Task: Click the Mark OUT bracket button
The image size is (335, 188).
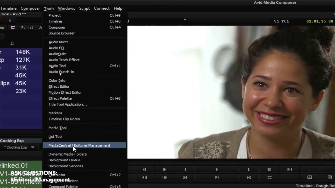Action: click(185, 169)
